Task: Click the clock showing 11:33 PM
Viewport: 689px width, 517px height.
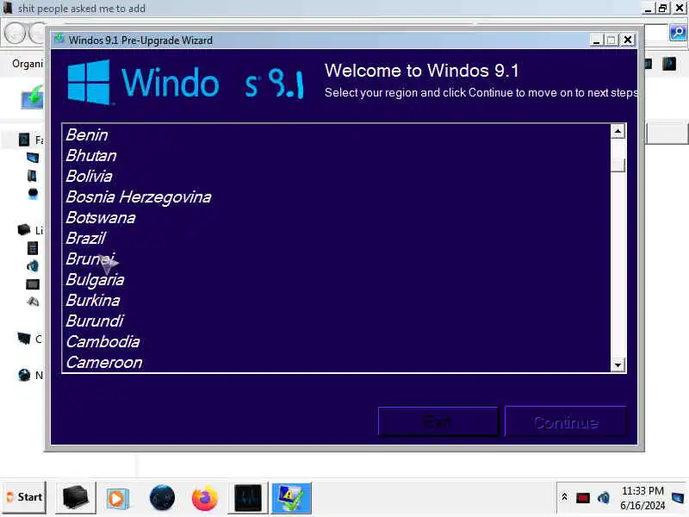Action: point(642,490)
